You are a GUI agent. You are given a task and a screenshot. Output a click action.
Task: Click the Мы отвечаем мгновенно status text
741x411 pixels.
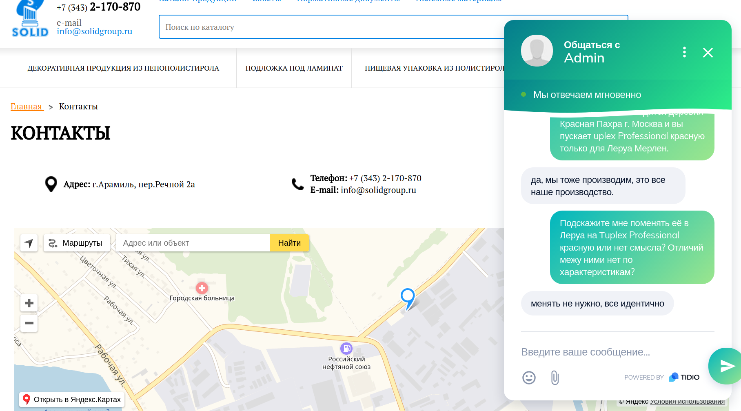[x=587, y=95]
